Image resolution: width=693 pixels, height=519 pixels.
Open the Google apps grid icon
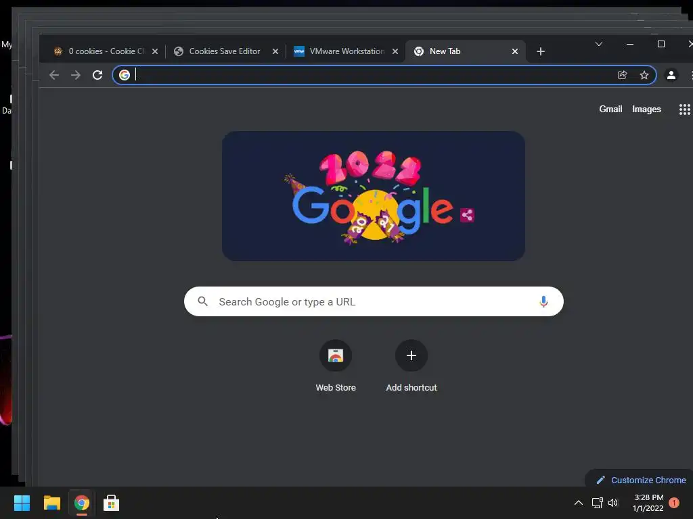684,109
